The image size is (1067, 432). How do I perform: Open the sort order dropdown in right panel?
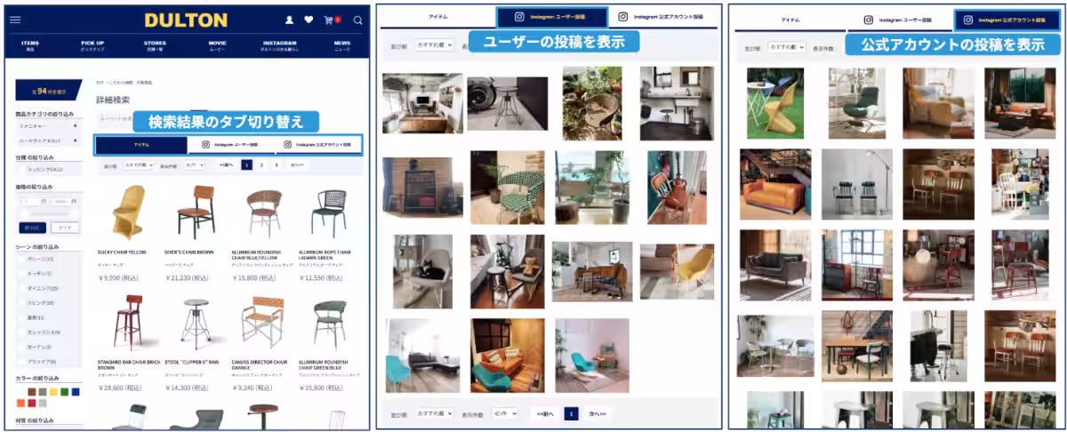click(x=786, y=46)
